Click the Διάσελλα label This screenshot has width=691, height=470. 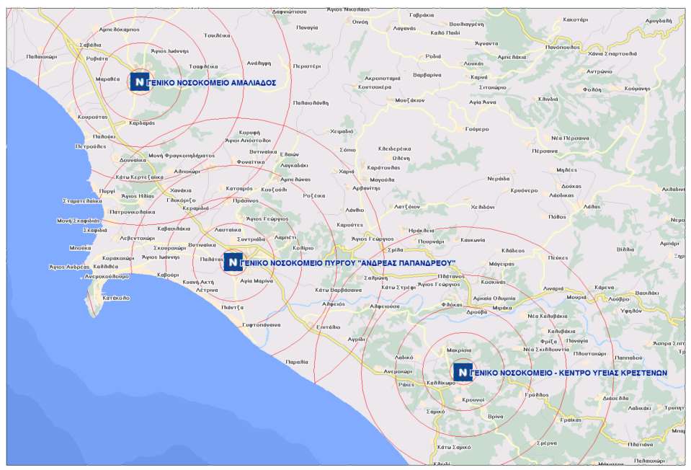coord(615,398)
